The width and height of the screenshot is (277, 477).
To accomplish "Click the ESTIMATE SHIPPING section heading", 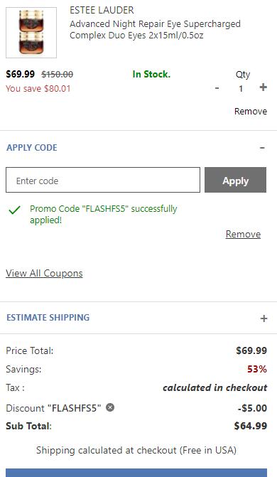I will (48, 317).
